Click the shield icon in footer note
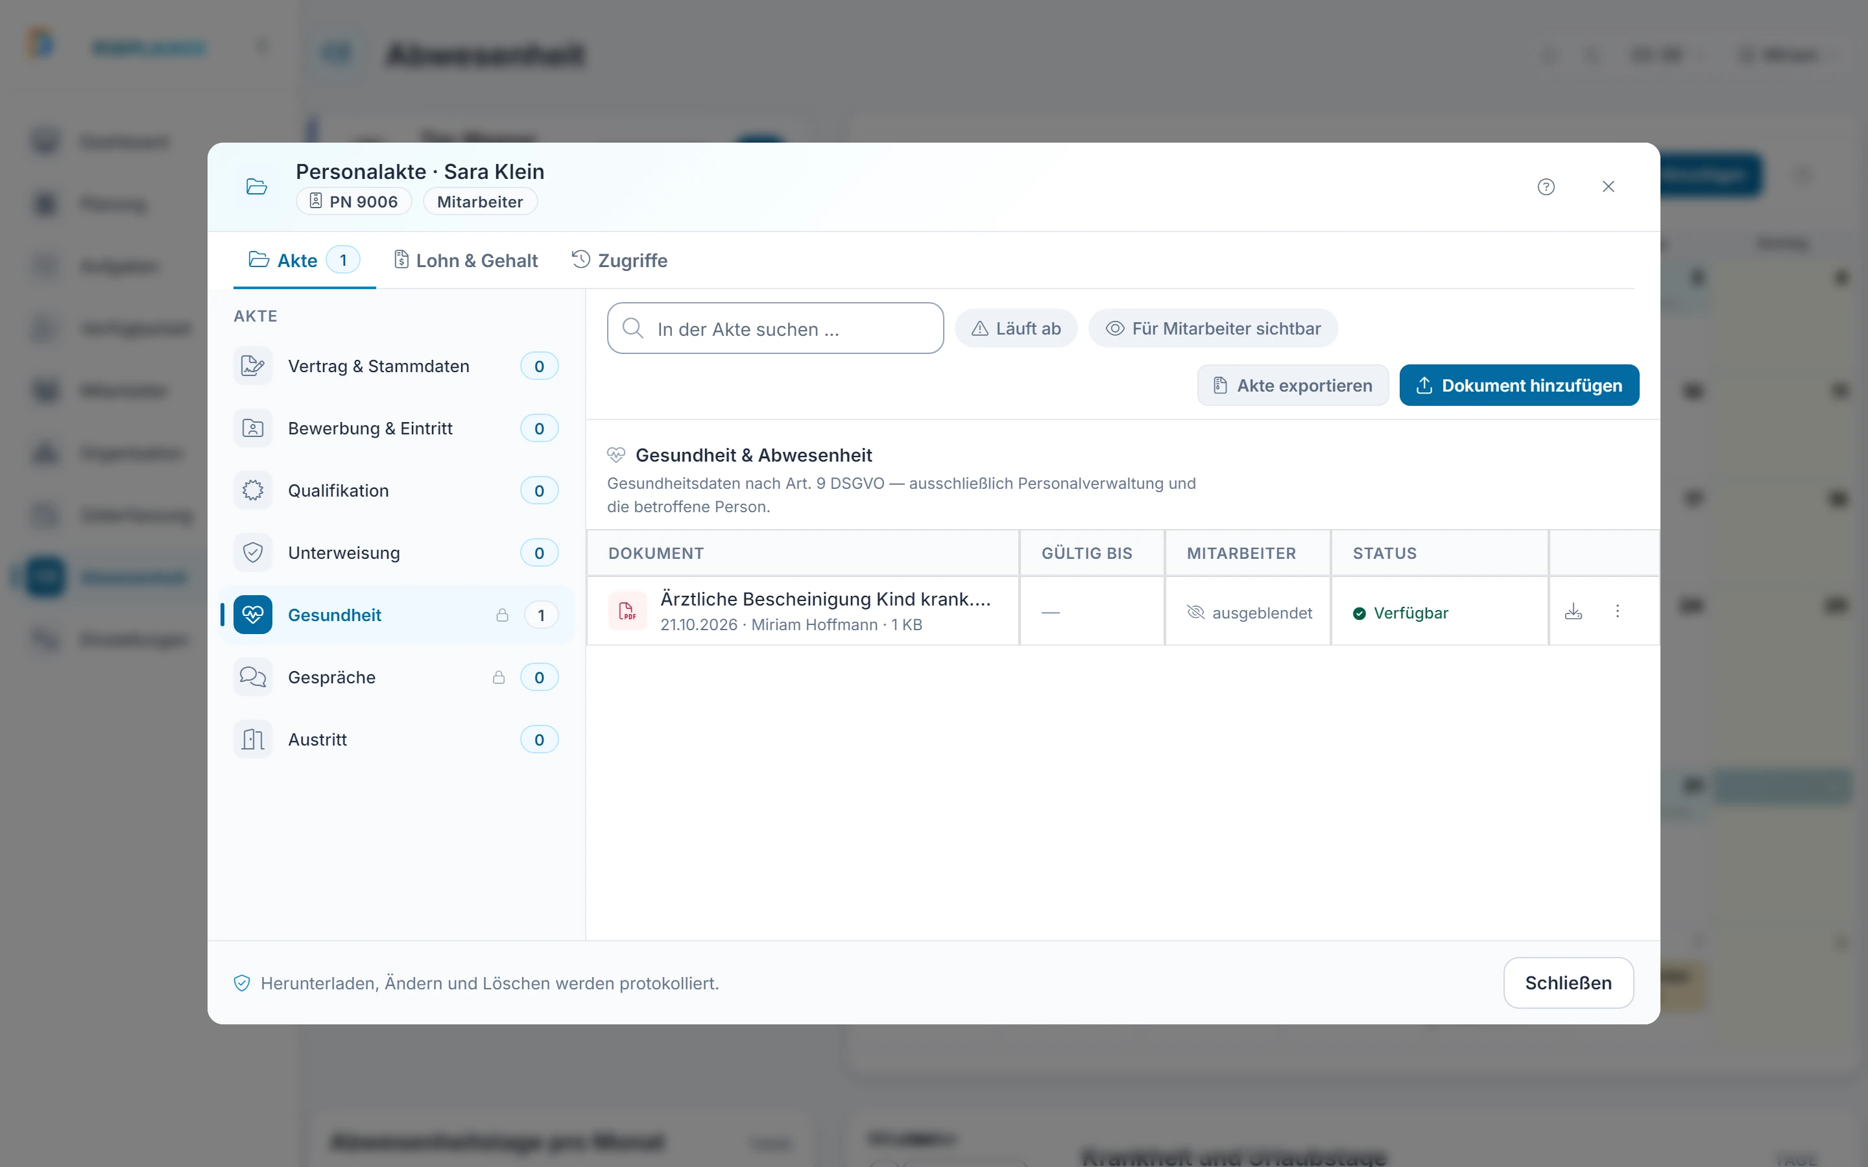This screenshot has height=1167, width=1868. click(241, 982)
